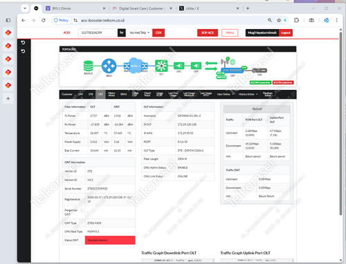Open the No Inet/Telp dropdown

tap(140, 32)
